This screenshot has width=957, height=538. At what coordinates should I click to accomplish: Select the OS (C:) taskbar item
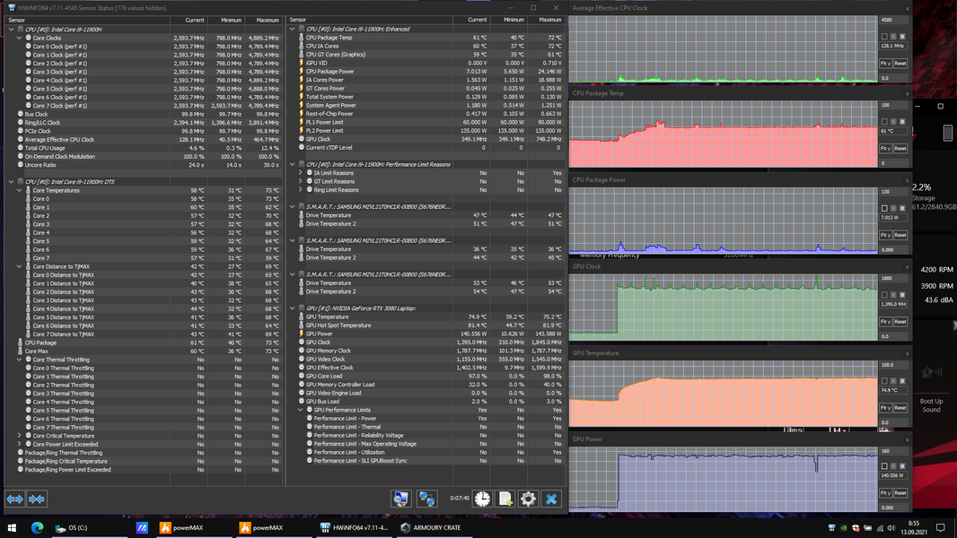(x=72, y=527)
